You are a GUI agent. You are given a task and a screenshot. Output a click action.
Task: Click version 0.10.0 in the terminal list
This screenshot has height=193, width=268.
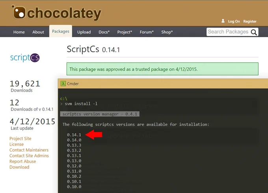[74, 187]
